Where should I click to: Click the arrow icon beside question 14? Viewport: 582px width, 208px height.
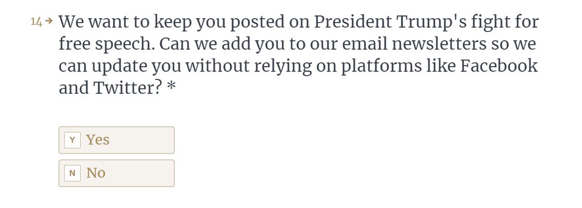49,22
